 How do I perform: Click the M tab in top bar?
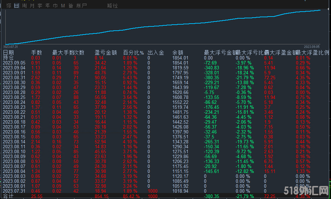[63, 6]
